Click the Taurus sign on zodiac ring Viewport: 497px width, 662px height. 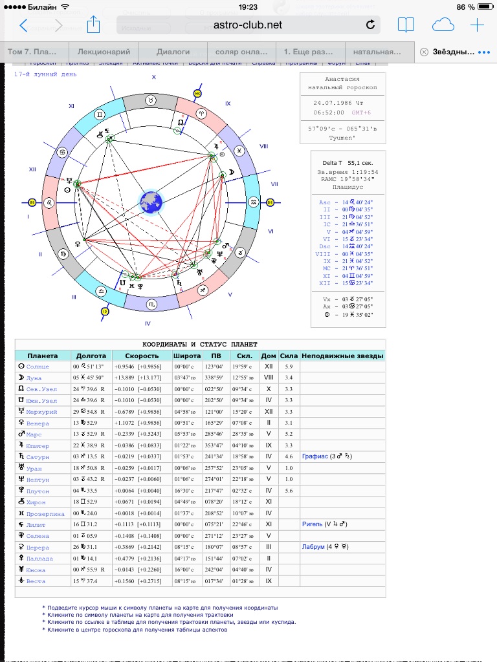pyautogui.click(x=149, y=100)
